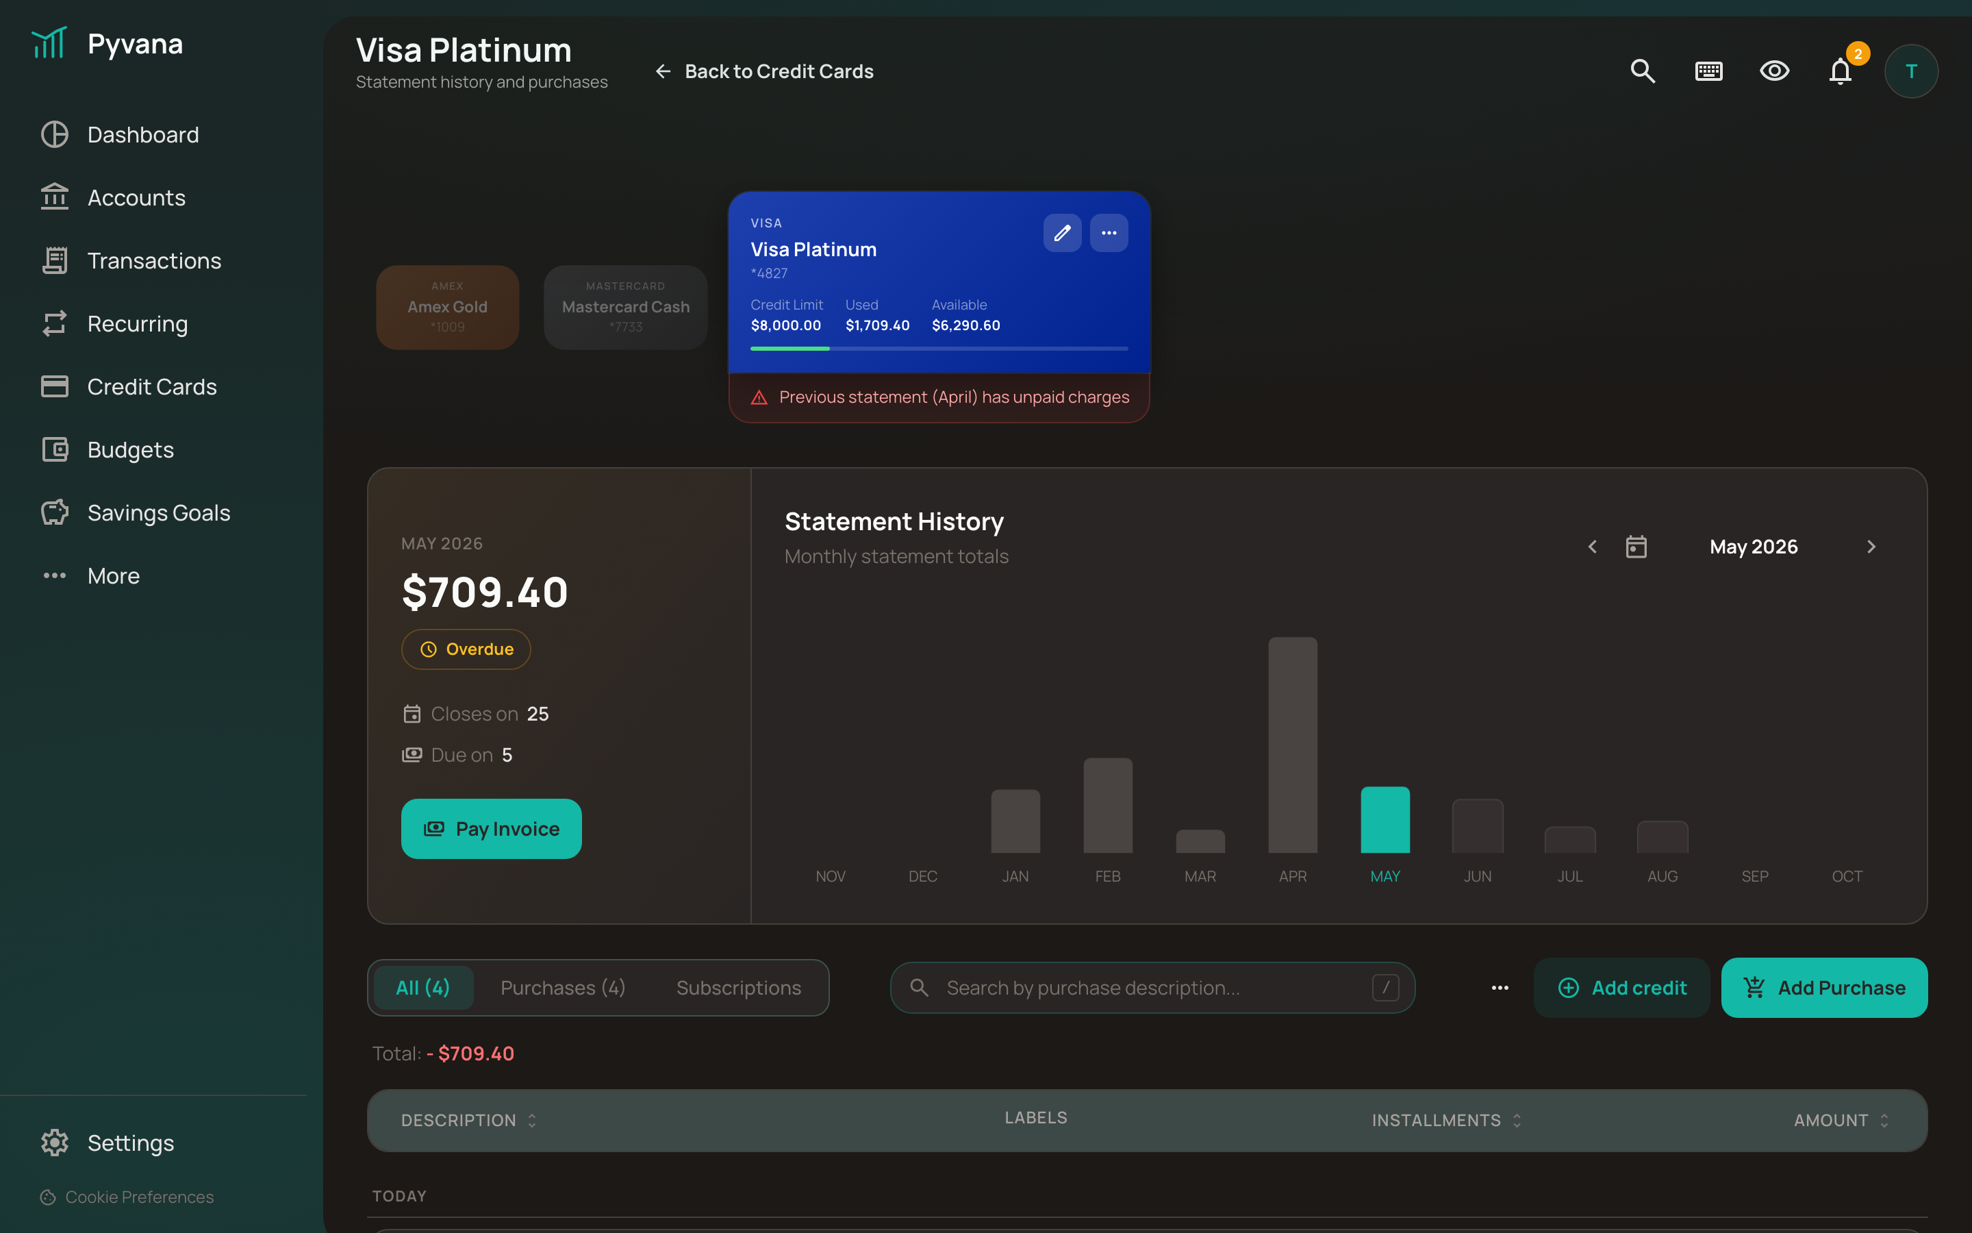1972x1233 pixels.
Task: Click the Pay Invoice button
Action: 492,829
